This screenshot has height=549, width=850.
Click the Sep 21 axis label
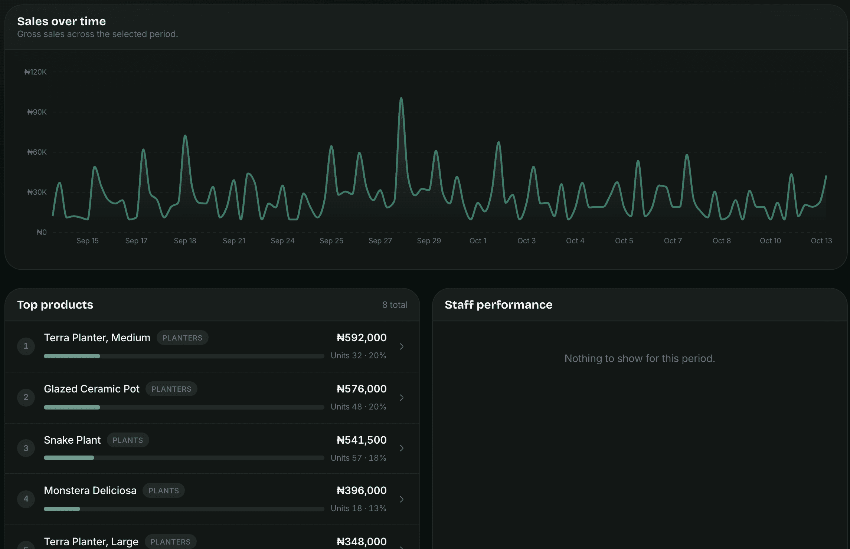(x=234, y=241)
